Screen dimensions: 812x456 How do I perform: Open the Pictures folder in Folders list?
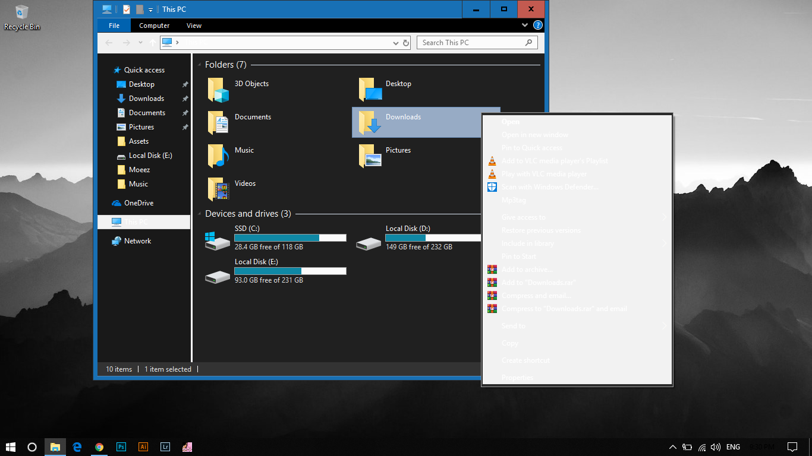click(385, 156)
